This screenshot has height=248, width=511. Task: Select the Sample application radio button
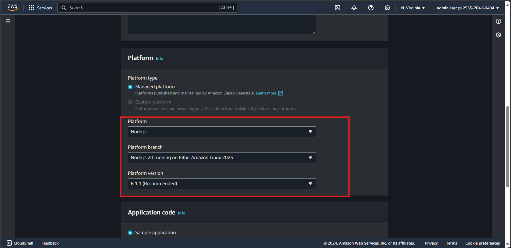130,233
